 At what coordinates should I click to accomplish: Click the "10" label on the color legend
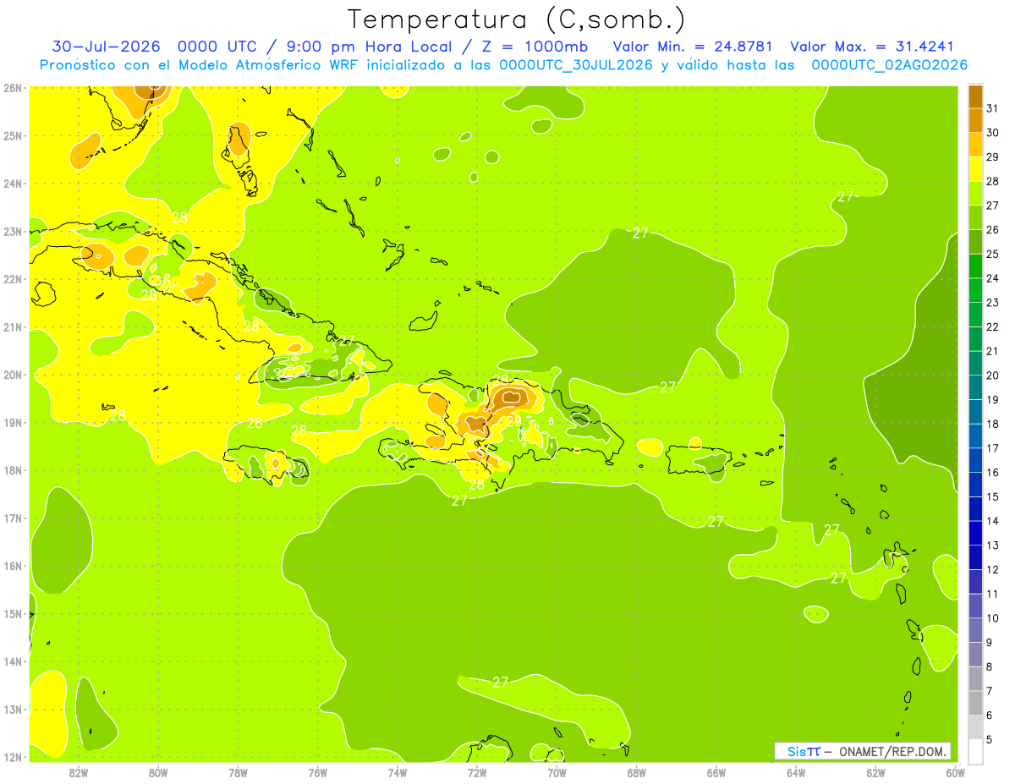(x=992, y=618)
